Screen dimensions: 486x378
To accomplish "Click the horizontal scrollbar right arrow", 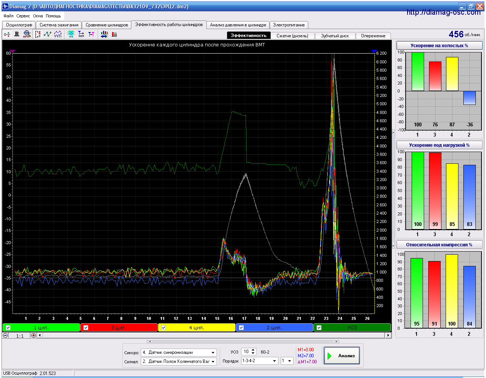I will tap(388, 335).
